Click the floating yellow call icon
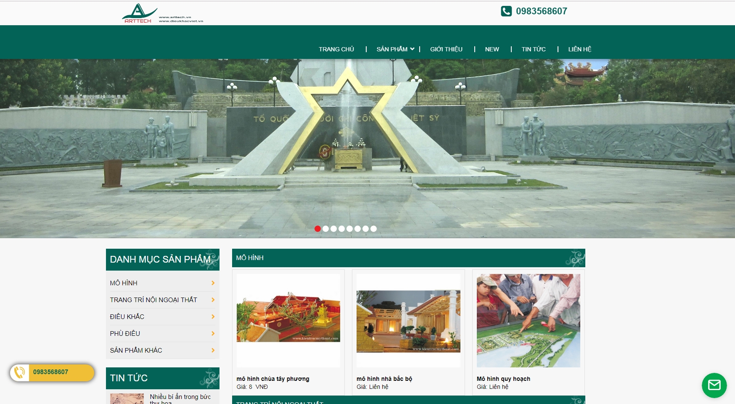 coord(20,372)
